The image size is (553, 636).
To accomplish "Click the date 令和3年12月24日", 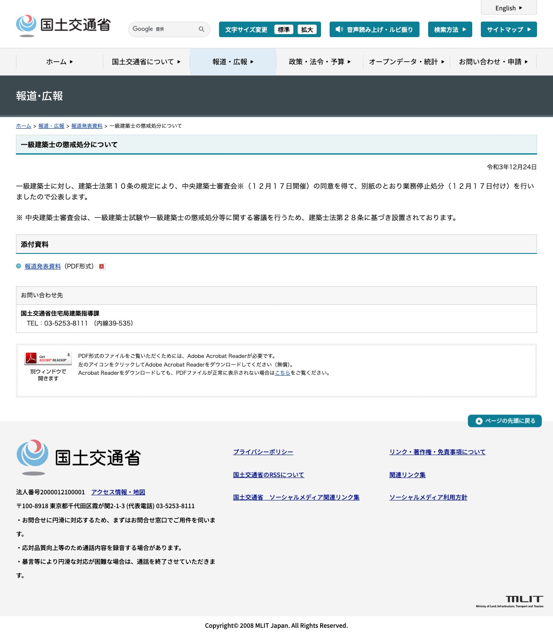I will pyautogui.click(x=512, y=167).
